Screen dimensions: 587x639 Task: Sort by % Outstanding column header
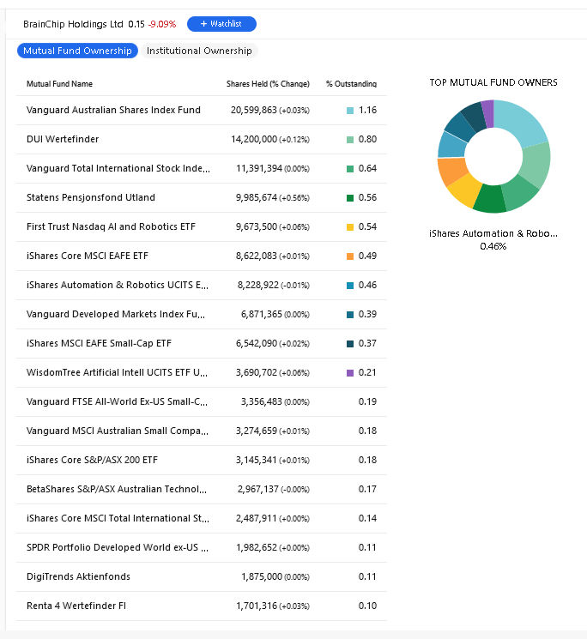351,84
